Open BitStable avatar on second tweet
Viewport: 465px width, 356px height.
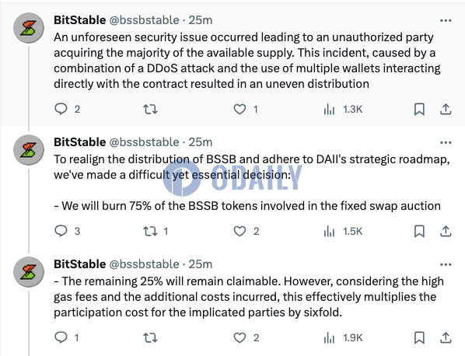coord(29,150)
